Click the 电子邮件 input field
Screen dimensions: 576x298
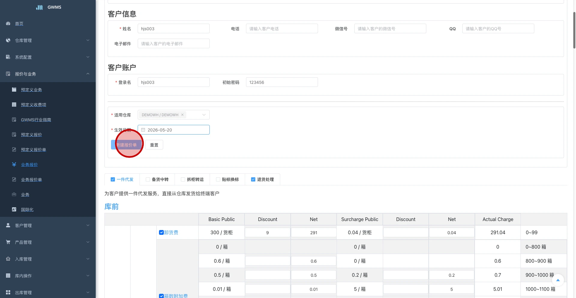click(x=174, y=43)
